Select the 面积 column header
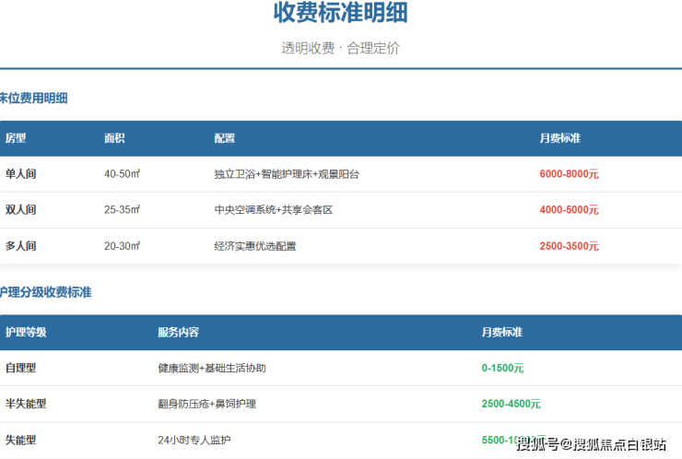Screen dimensions: 682x459 114,138
